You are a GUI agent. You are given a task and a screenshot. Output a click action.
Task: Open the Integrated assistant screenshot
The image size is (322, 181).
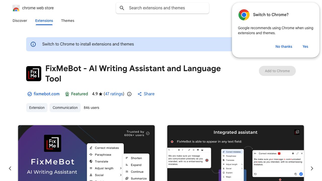[x=235, y=153]
